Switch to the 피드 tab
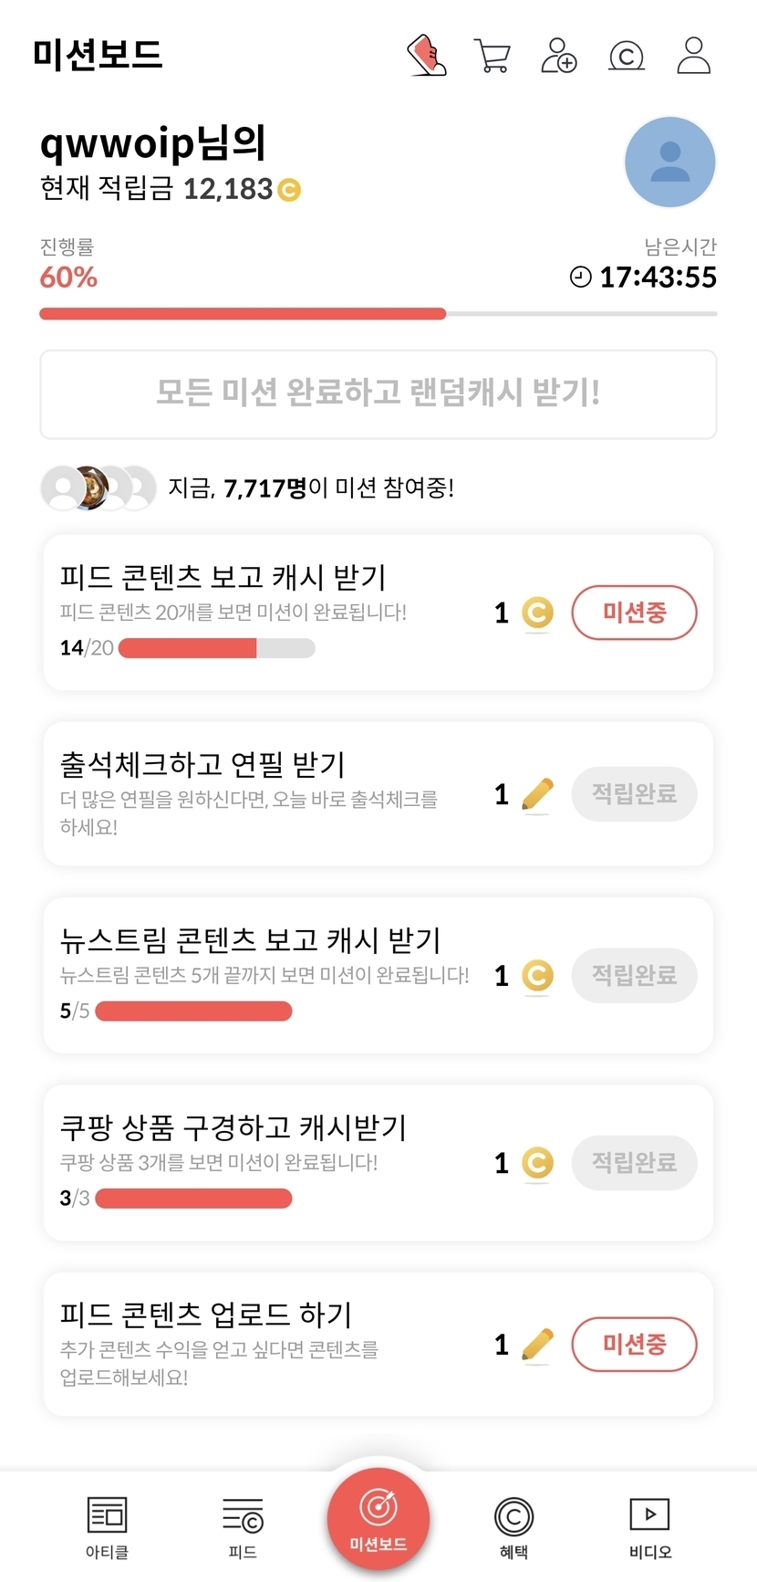 point(243,1527)
